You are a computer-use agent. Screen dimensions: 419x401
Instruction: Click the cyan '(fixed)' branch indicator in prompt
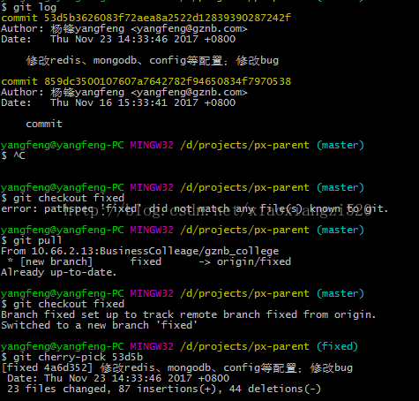[x=337, y=346]
